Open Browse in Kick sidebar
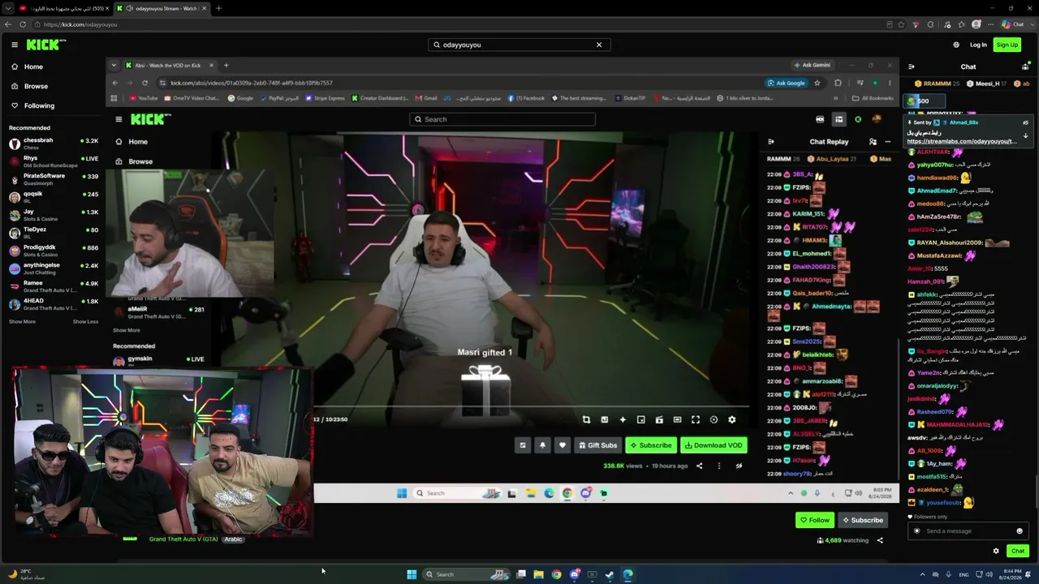The image size is (1039, 584). coord(36,86)
